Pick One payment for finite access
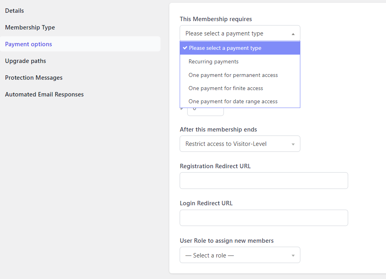The width and height of the screenshot is (386, 279). pyautogui.click(x=240, y=88)
